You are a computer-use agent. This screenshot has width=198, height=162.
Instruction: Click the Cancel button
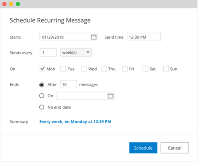pyautogui.click(x=174, y=148)
